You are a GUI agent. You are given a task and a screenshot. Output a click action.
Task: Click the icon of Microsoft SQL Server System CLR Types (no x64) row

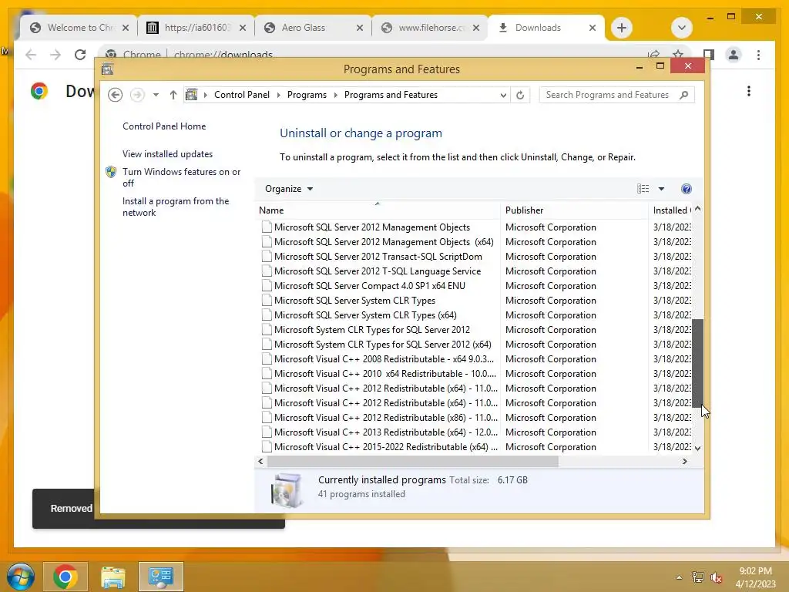(x=267, y=301)
